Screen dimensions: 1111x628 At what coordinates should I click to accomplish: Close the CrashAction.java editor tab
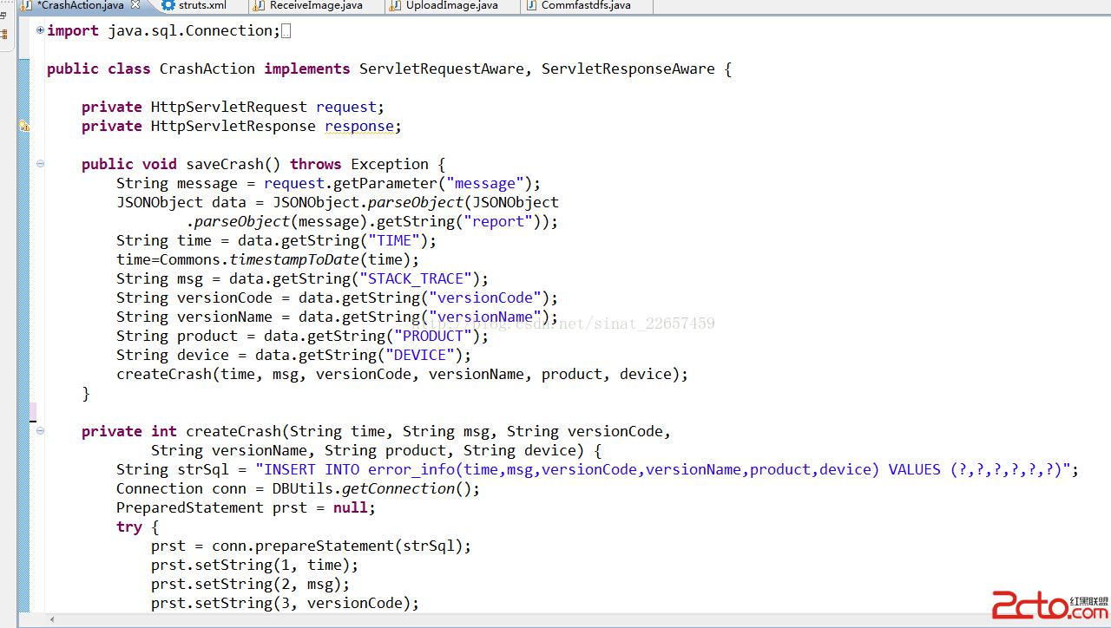coord(135,5)
